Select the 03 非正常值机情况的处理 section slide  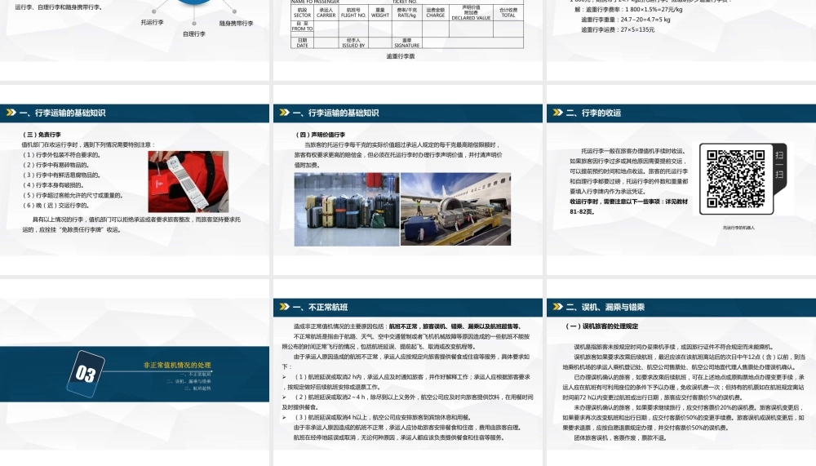tap(135, 373)
